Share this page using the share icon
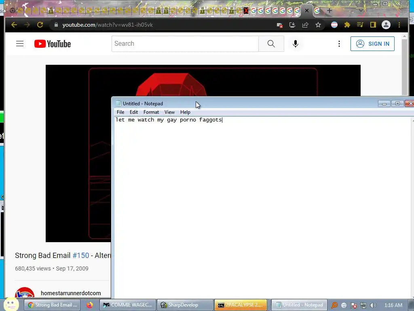 point(305,25)
